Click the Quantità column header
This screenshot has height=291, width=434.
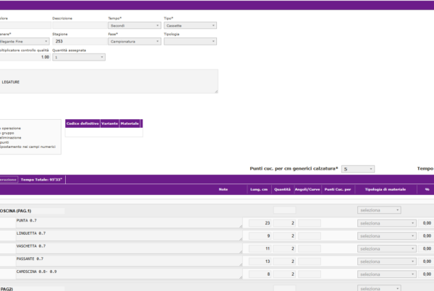pyautogui.click(x=282, y=189)
